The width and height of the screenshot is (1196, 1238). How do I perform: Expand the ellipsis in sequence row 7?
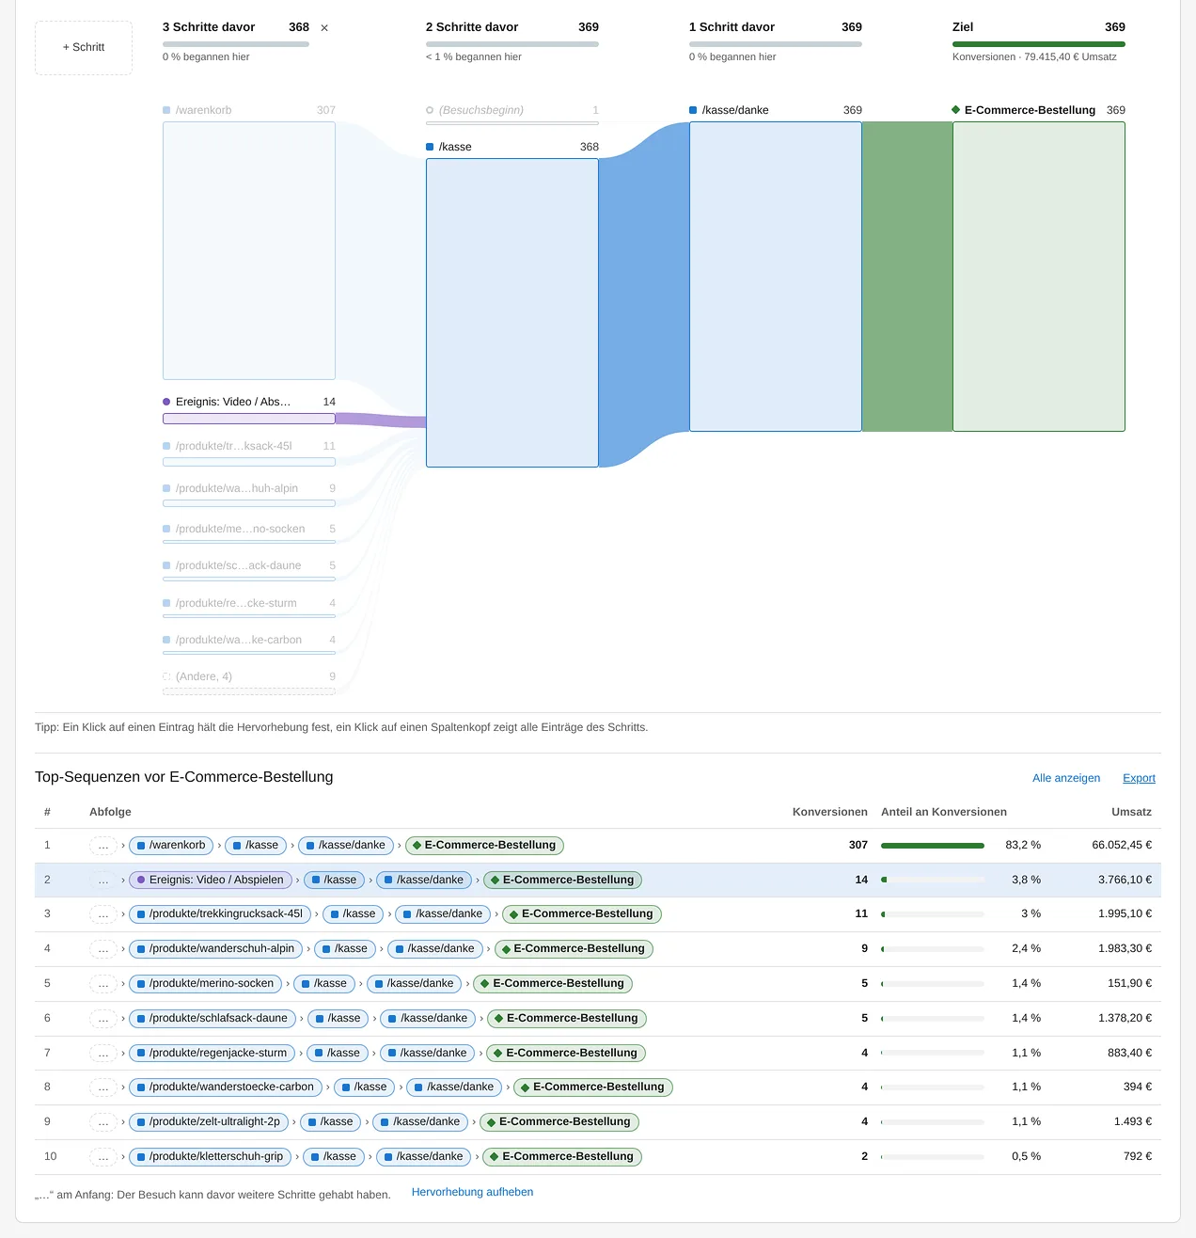(x=103, y=1054)
